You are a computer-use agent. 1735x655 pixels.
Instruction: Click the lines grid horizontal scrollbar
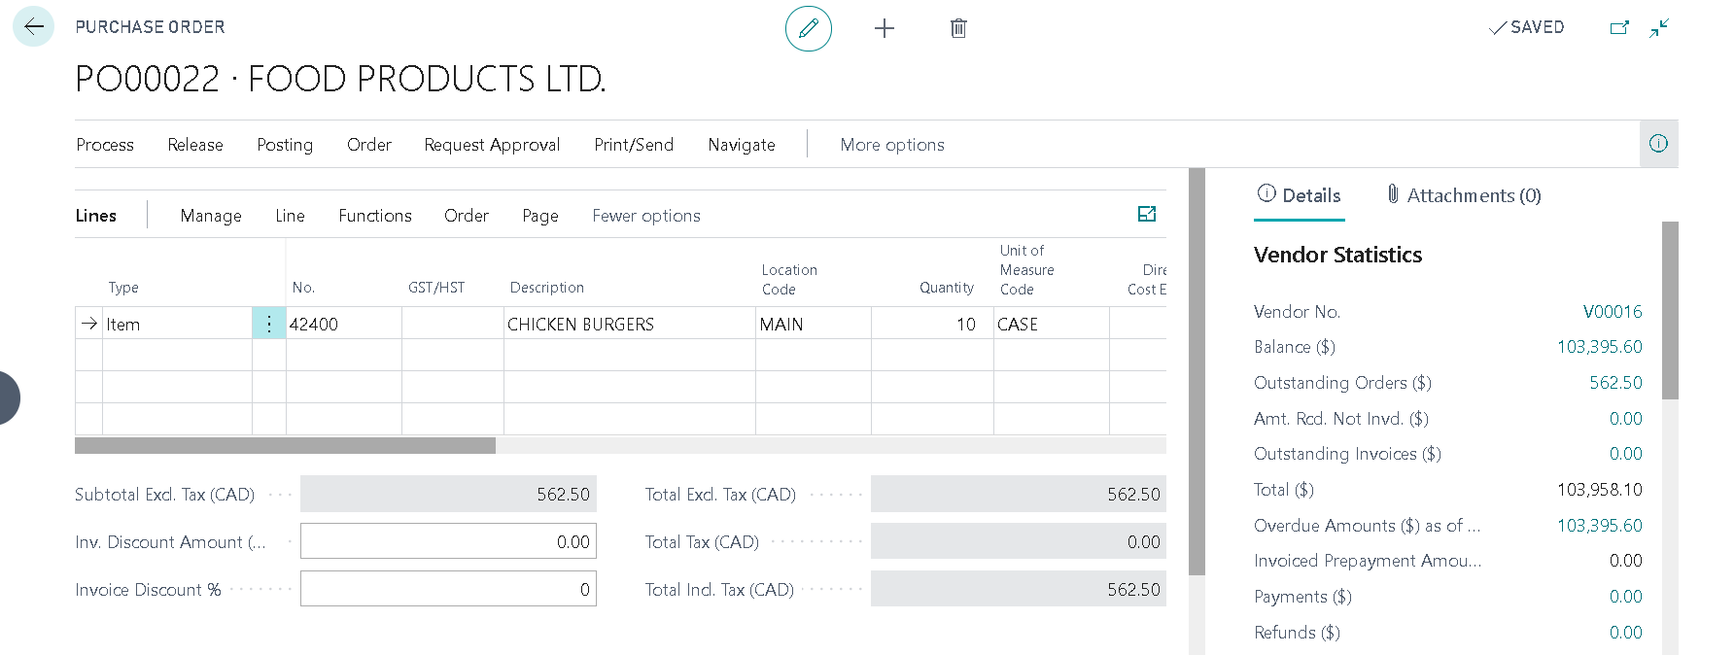tap(286, 446)
